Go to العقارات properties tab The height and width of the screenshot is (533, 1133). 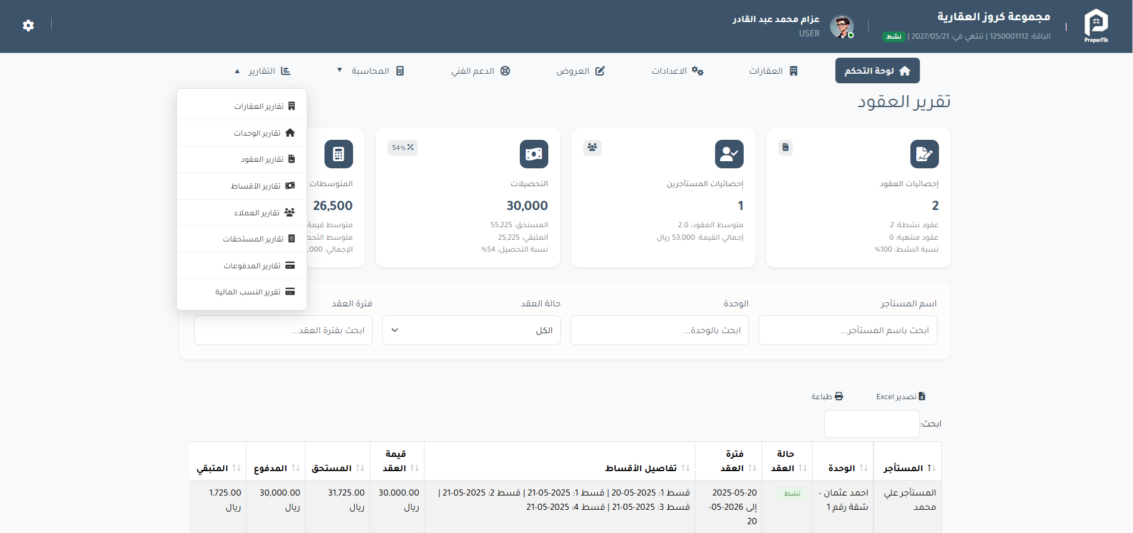(773, 71)
